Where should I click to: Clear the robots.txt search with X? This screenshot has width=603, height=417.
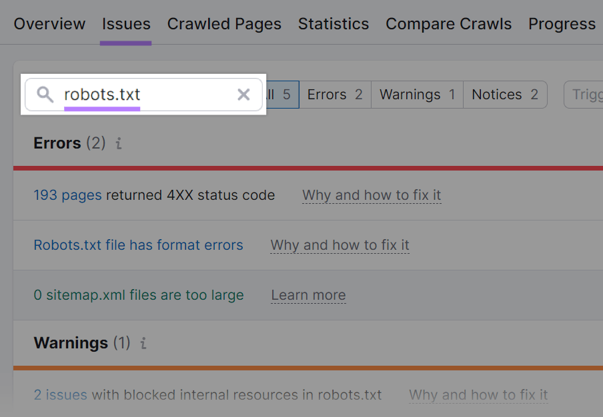pyautogui.click(x=243, y=95)
